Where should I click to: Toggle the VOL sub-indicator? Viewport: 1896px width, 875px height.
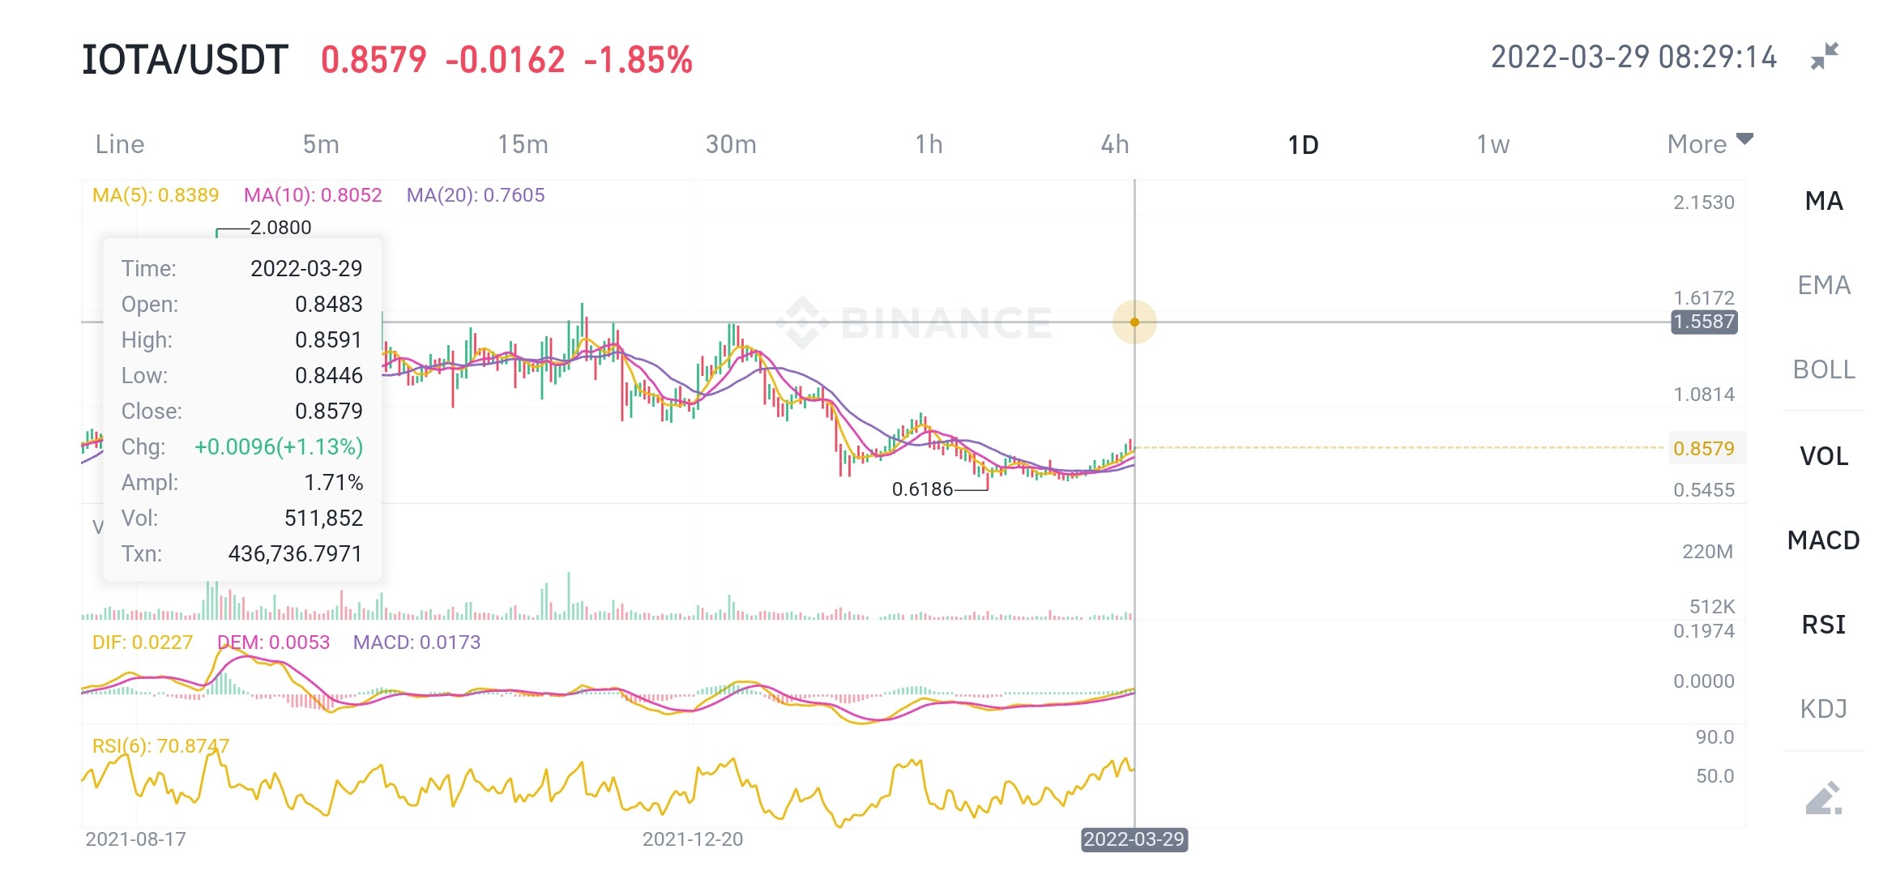[1824, 456]
